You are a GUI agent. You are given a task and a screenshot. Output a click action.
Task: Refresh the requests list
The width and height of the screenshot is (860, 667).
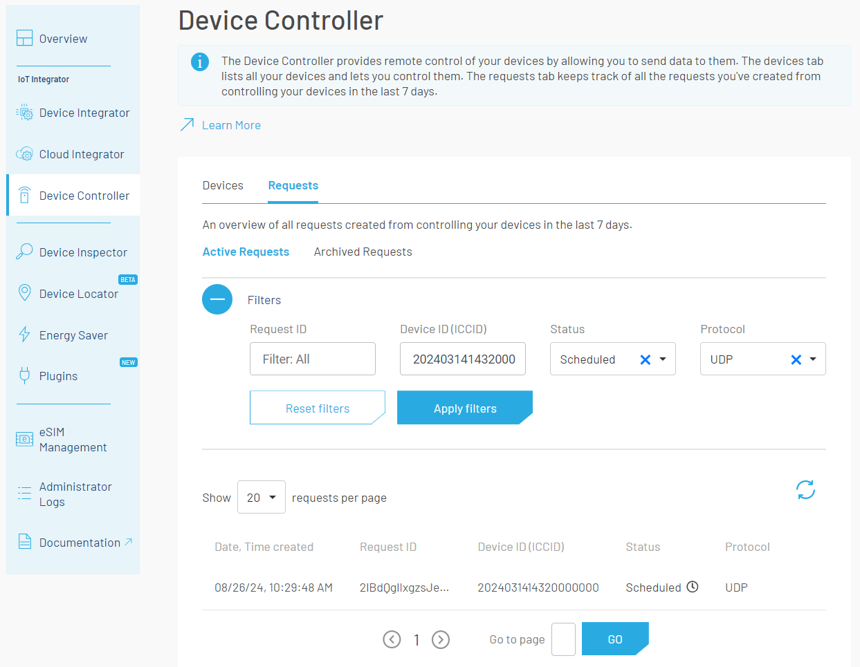click(805, 490)
